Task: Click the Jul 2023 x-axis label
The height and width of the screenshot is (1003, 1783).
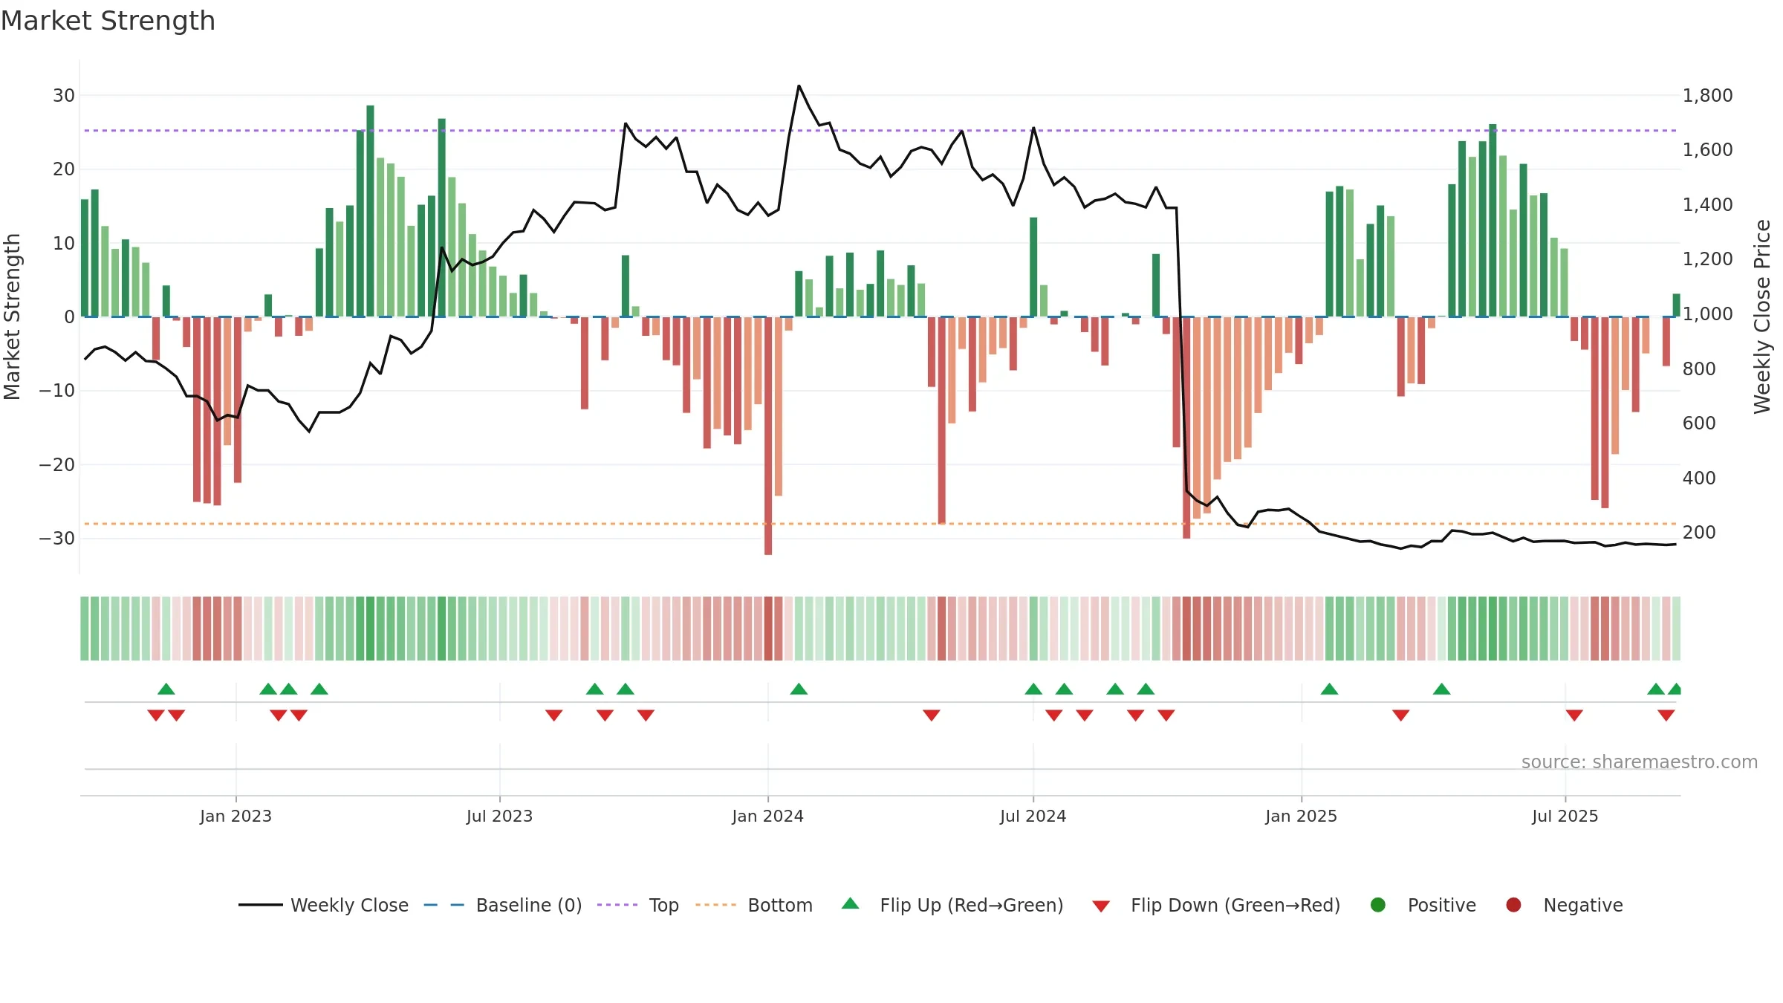Action: 500,817
